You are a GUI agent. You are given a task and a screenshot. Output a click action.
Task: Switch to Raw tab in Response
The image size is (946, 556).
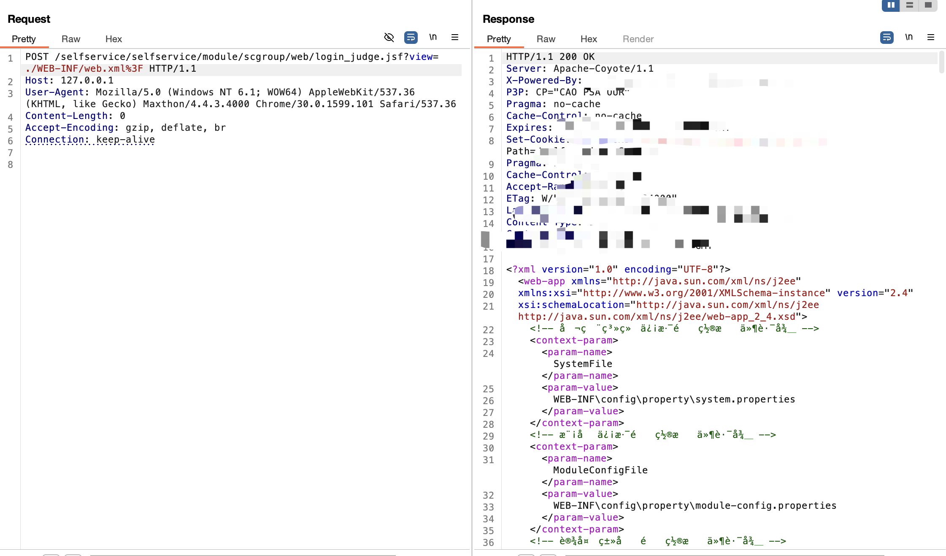tap(546, 39)
